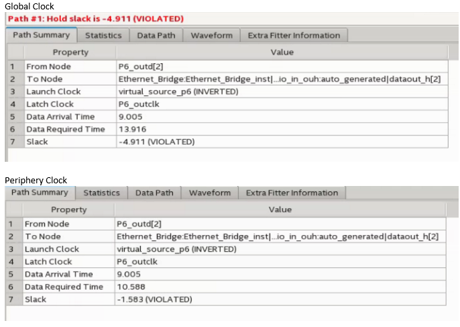Click Data Required Time value 13.916
Image resolution: width=460 pixels, height=327 pixels.
(132, 130)
